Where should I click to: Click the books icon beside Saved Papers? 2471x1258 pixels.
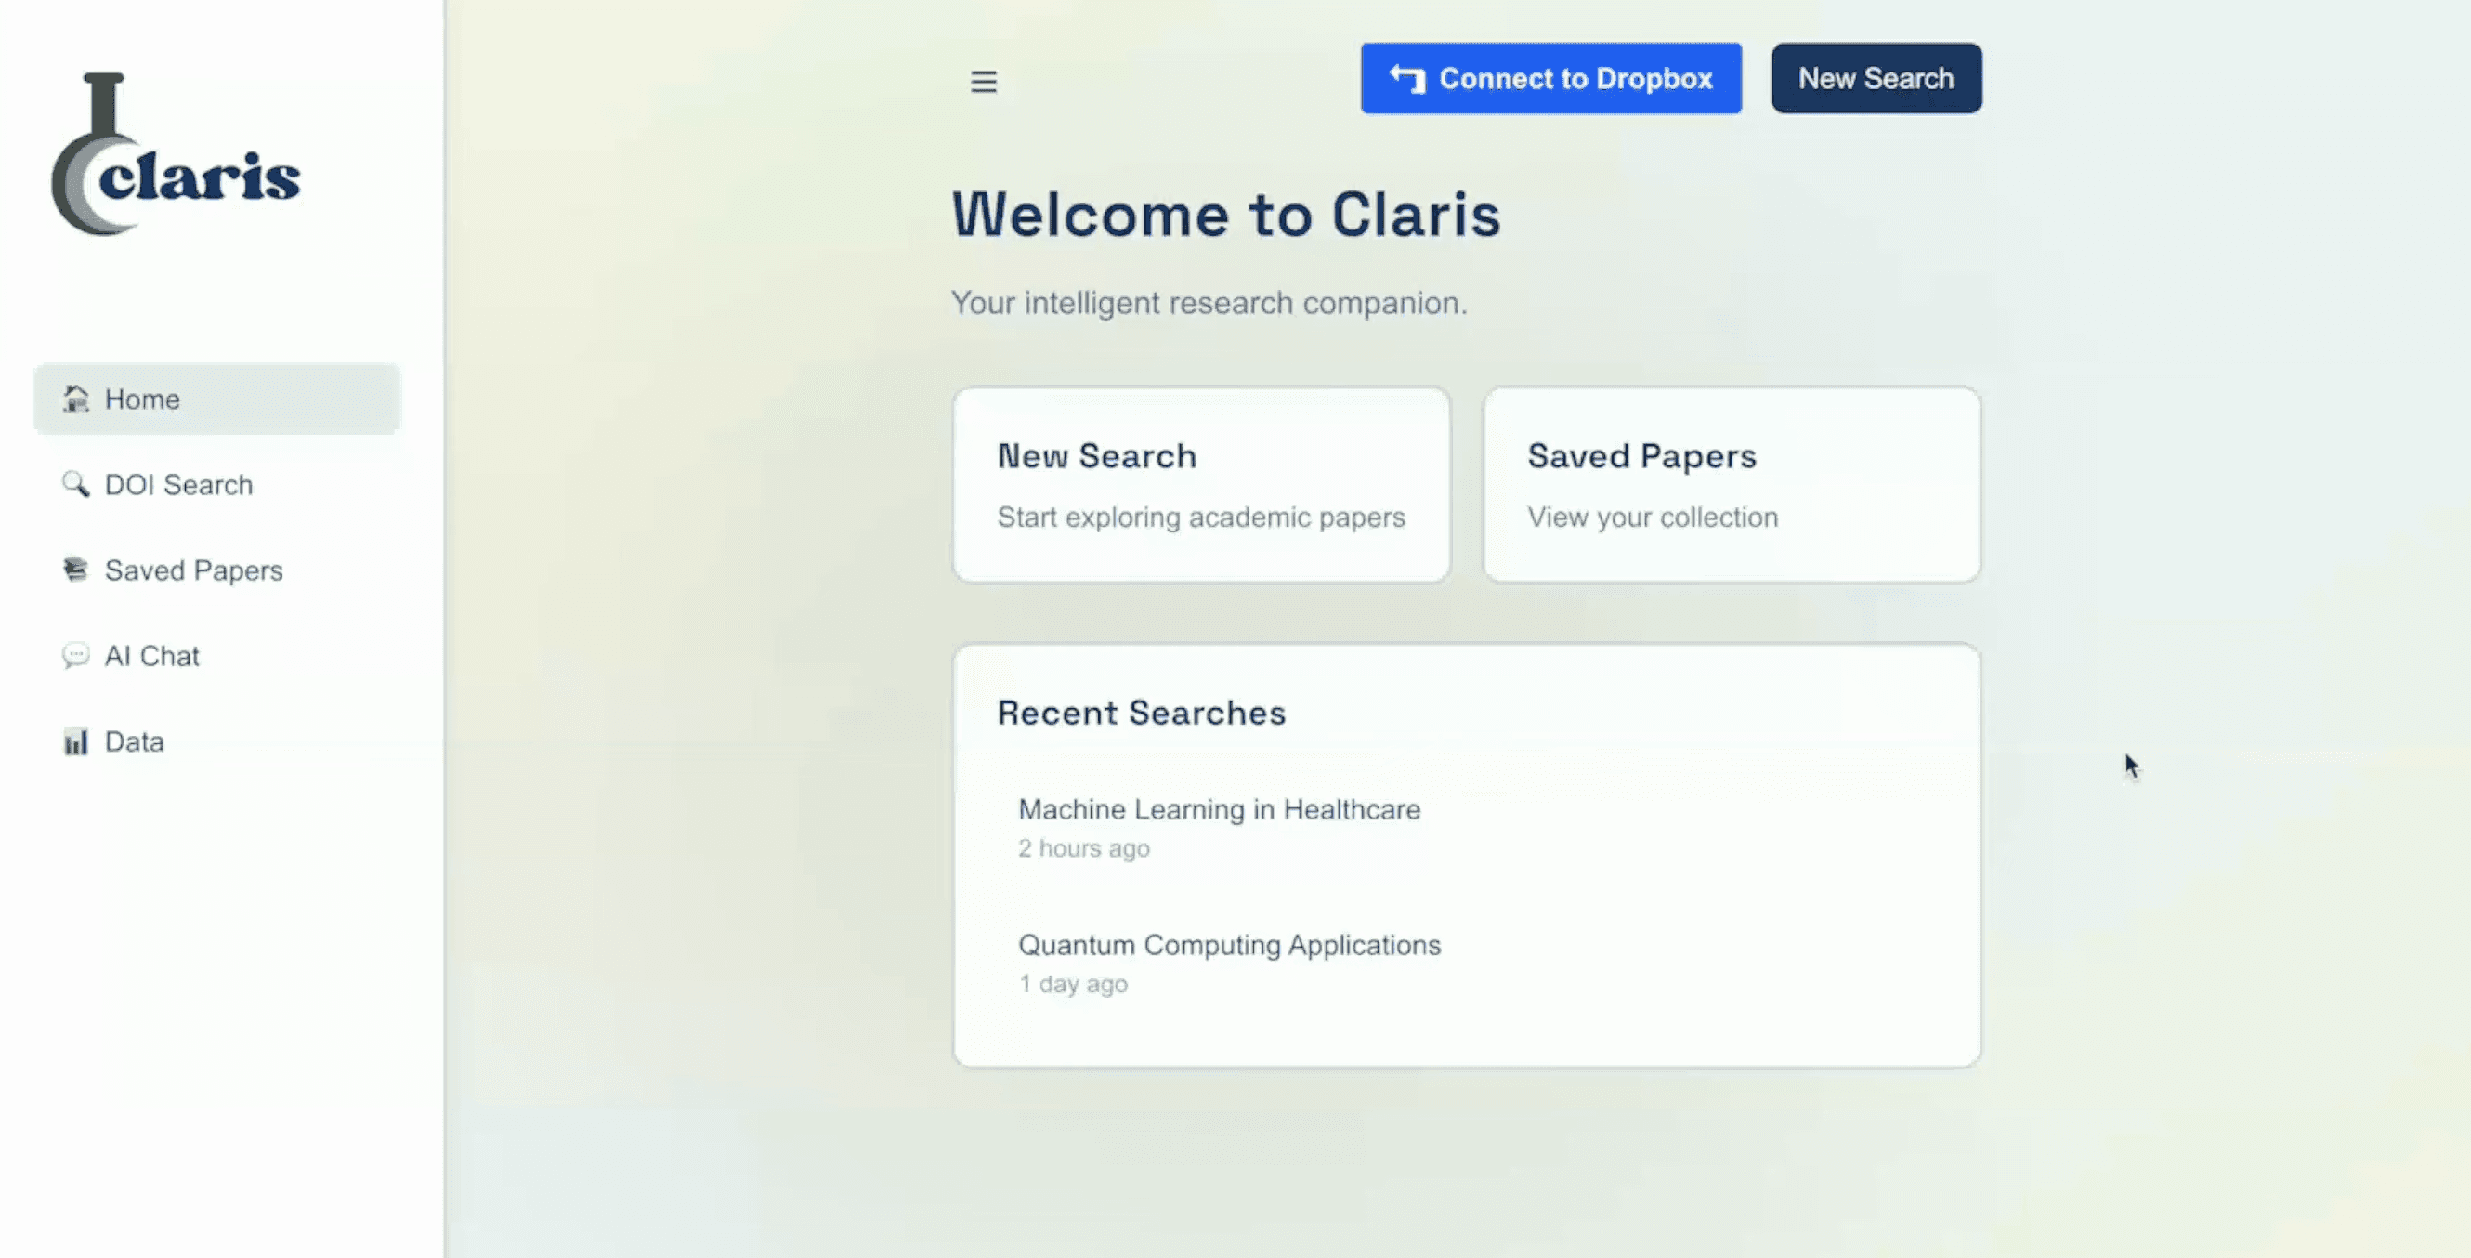76,569
